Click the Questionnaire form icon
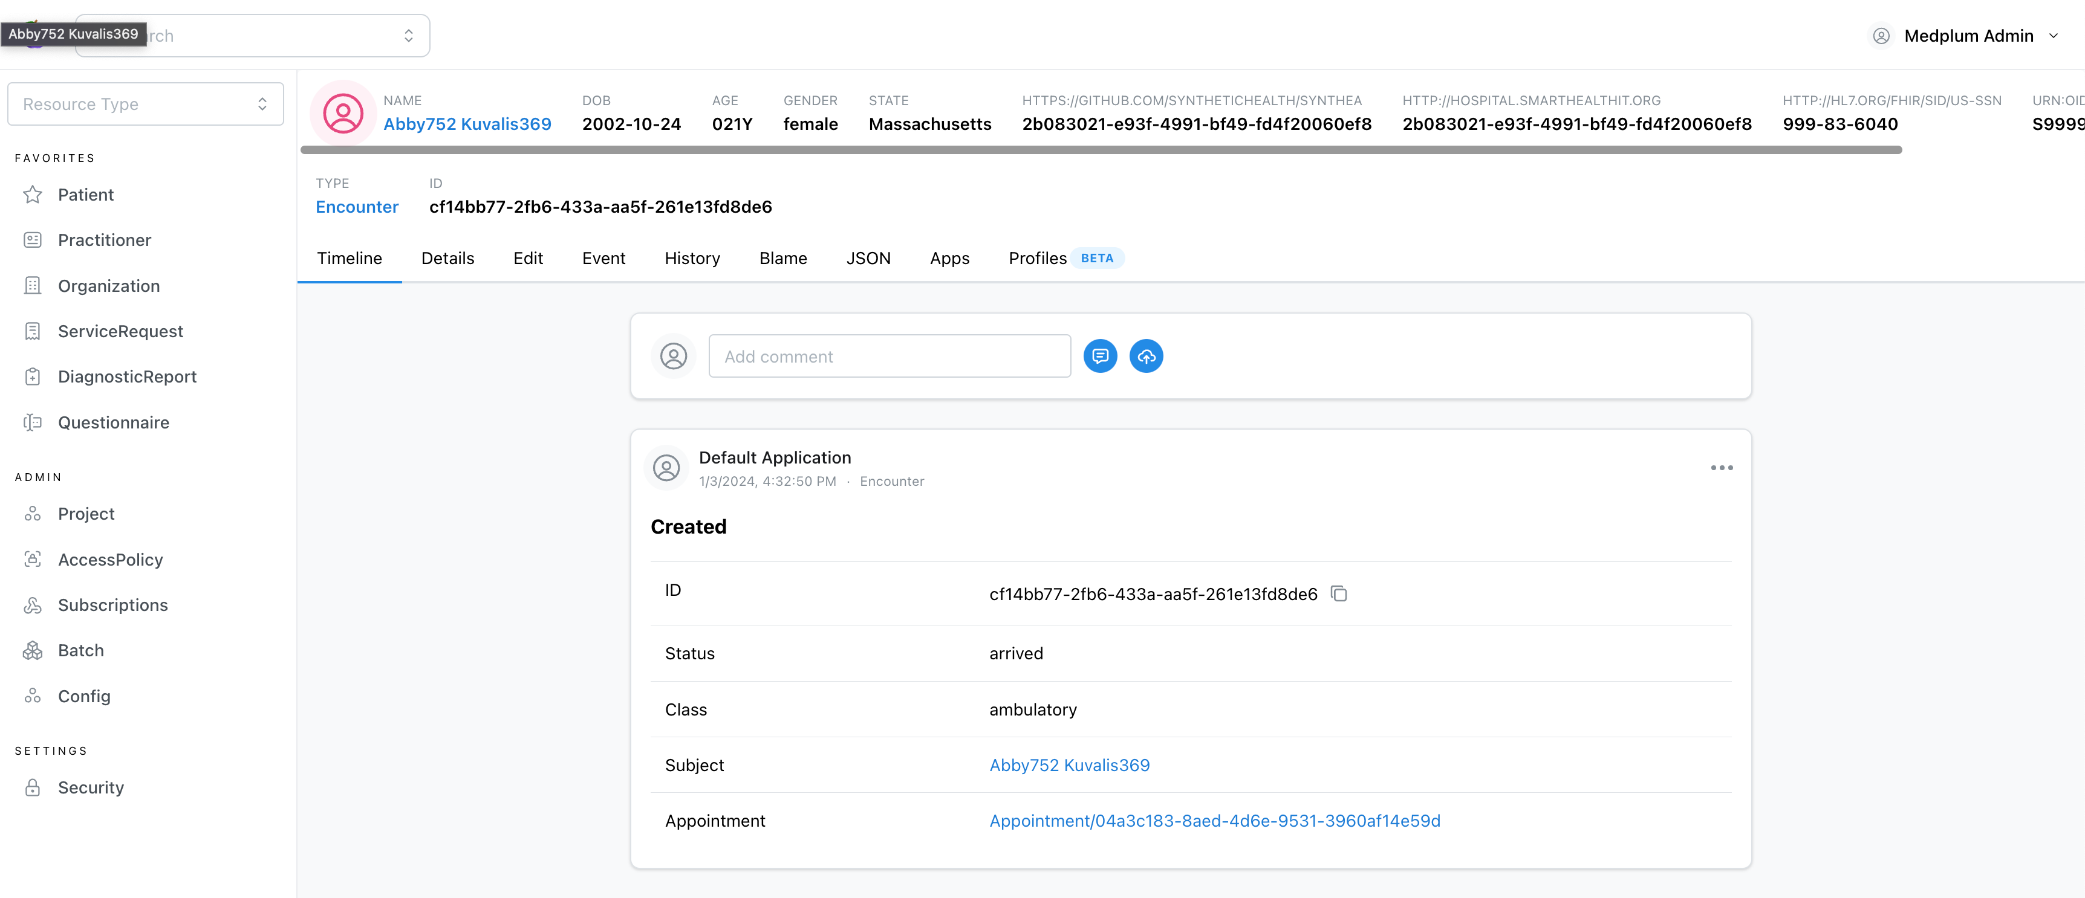The height and width of the screenshot is (898, 2085). 33,422
